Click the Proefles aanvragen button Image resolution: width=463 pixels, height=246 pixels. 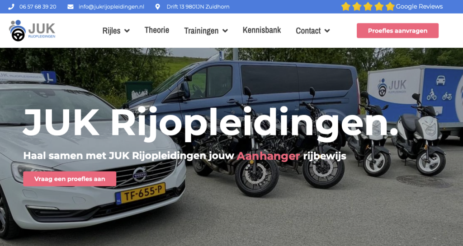click(397, 31)
